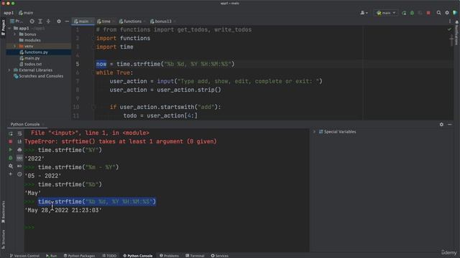Click editor vertical scrollbar
Image resolution: width=460 pixels, height=258 pixels.
point(451,39)
